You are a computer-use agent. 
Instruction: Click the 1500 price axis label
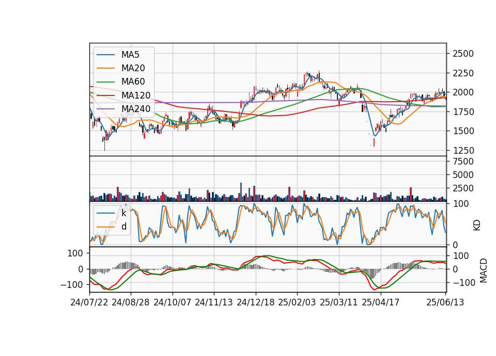[463, 131]
